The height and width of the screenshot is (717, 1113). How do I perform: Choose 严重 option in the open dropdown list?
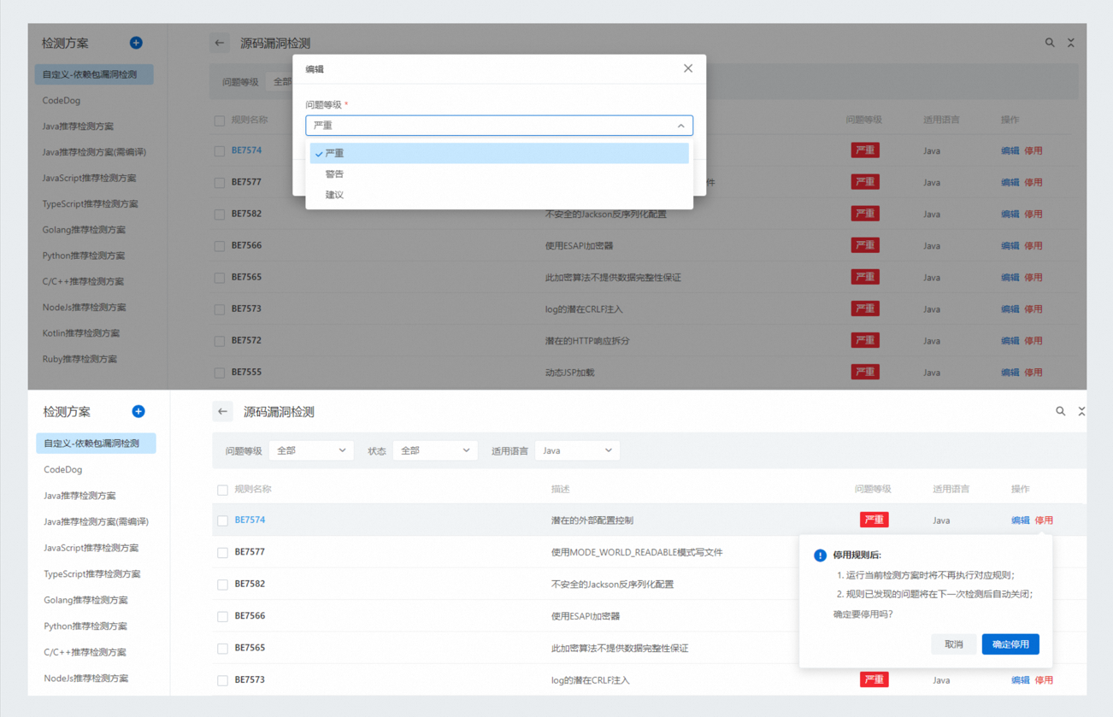(x=499, y=153)
